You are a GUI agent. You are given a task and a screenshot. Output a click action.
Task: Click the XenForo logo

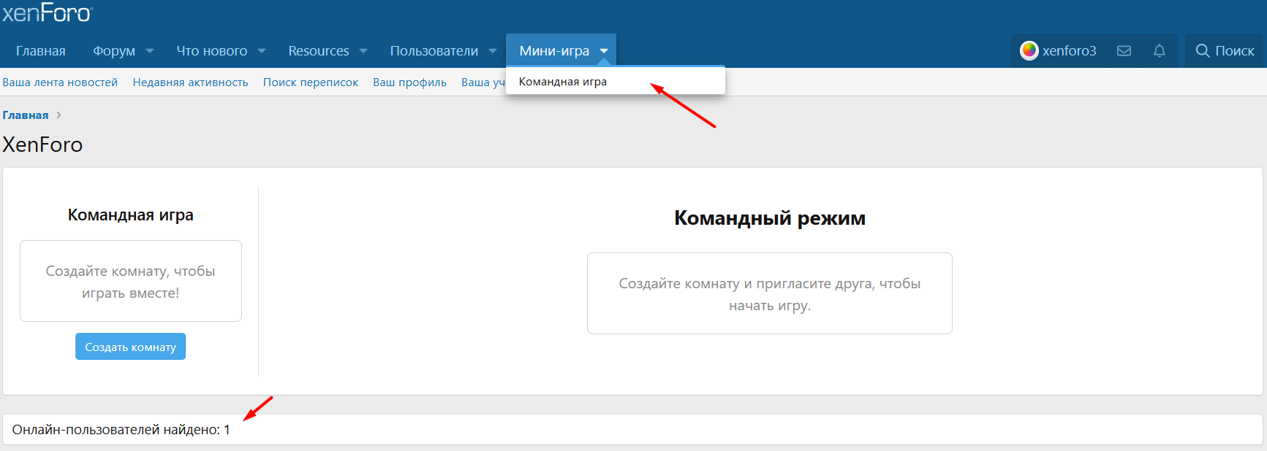pyautogui.click(x=47, y=13)
